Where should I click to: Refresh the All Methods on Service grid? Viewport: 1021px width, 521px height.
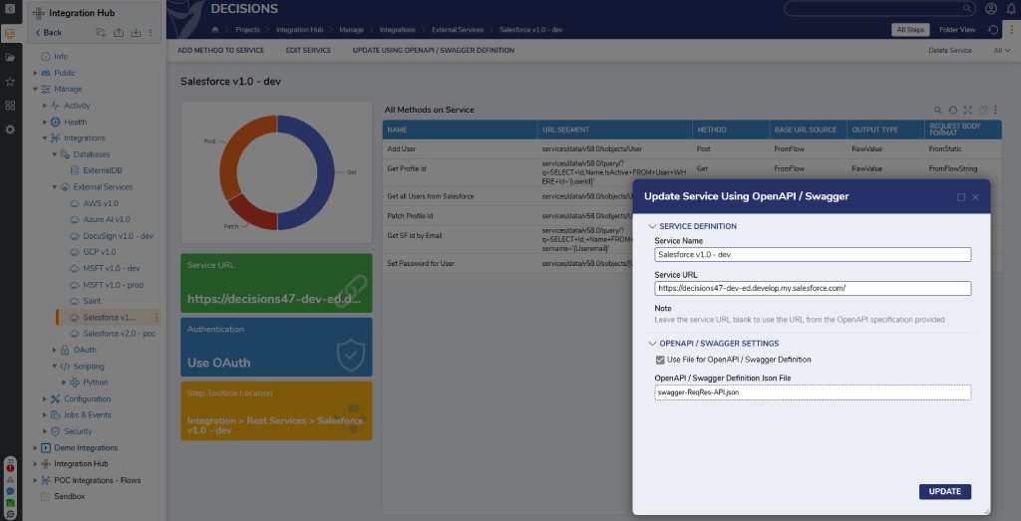(952, 110)
